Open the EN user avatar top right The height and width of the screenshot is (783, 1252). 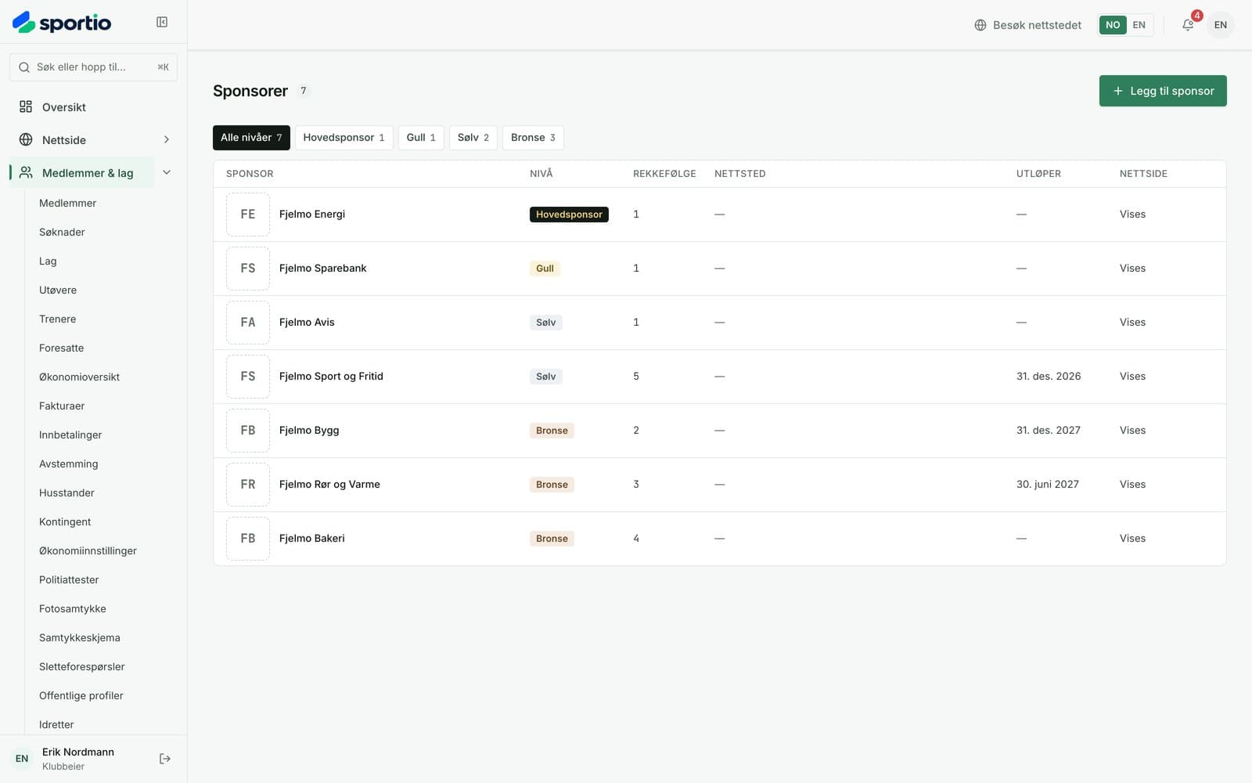[x=1221, y=25]
